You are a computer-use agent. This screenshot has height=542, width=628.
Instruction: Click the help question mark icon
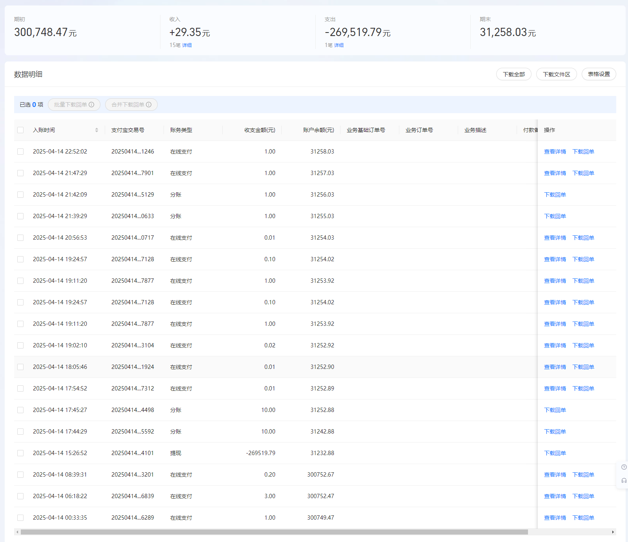(624, 467)
